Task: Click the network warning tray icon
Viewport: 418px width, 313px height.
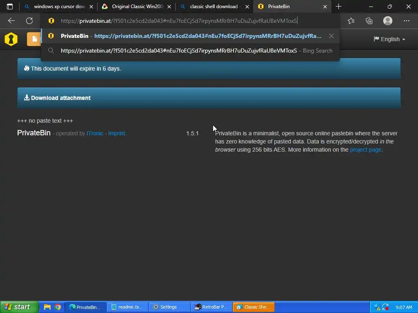Action: (377, 307)
